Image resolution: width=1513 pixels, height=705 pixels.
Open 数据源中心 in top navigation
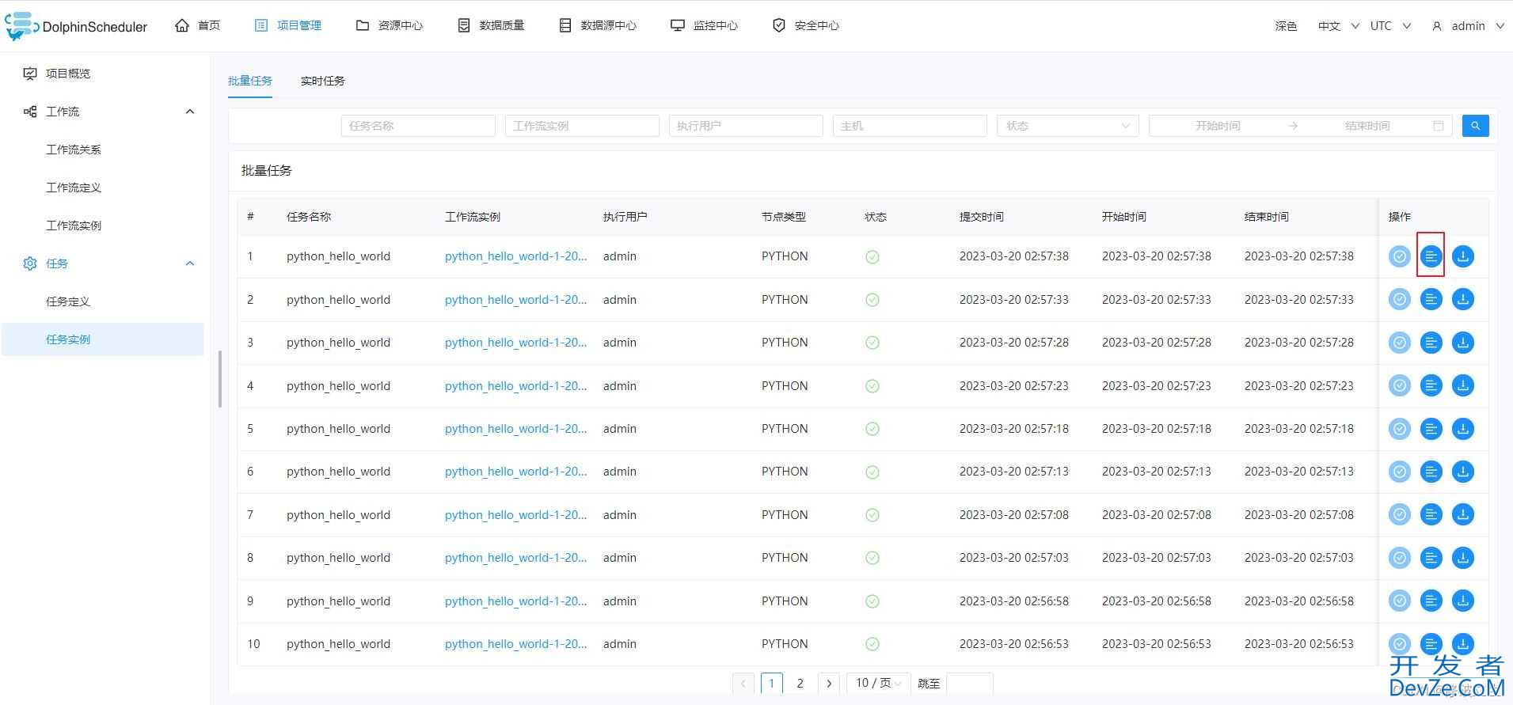(x=598, y=26)
